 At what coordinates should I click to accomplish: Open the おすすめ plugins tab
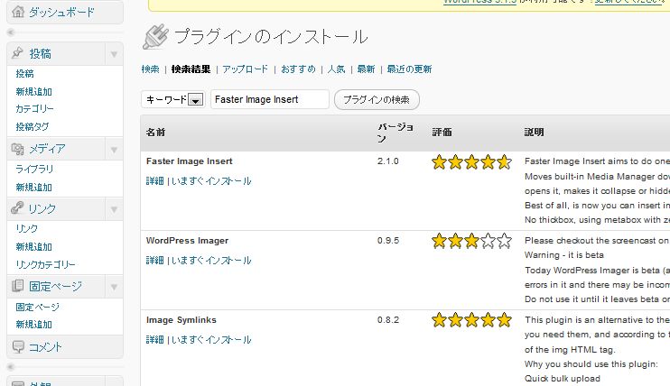coord(298,69)
